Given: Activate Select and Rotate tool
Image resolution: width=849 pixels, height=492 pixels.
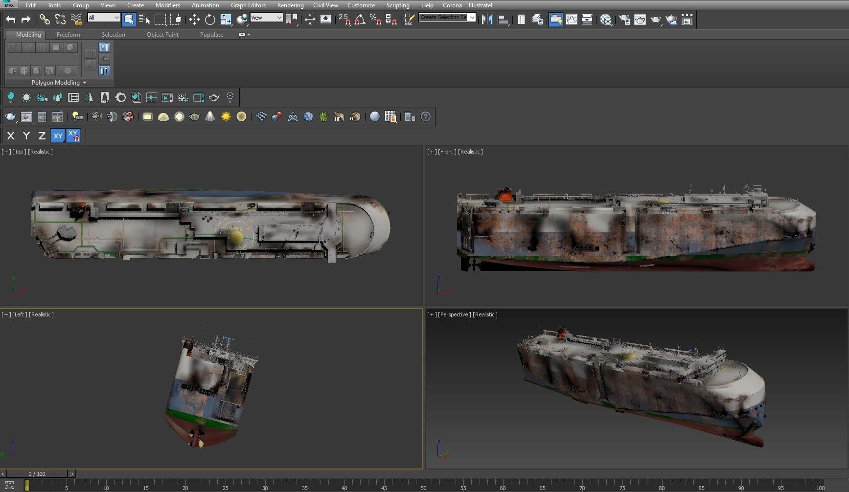Looking at the screenshot, I should (x=210, y=20).
